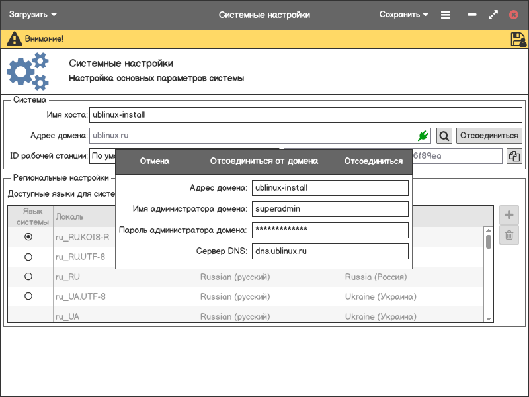This screenshot has height=397, width=529.
Task: Click the magnifier search domain icon
Action: [444, 136]
